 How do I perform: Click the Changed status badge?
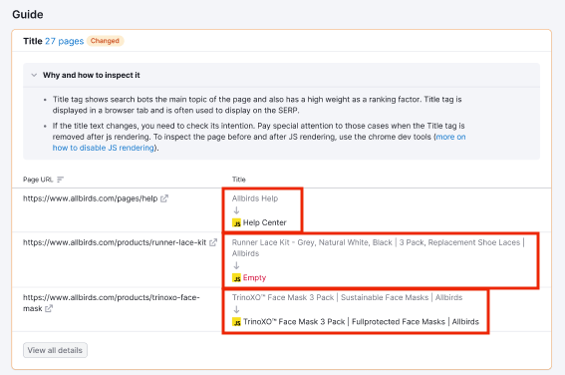(105, 41)
